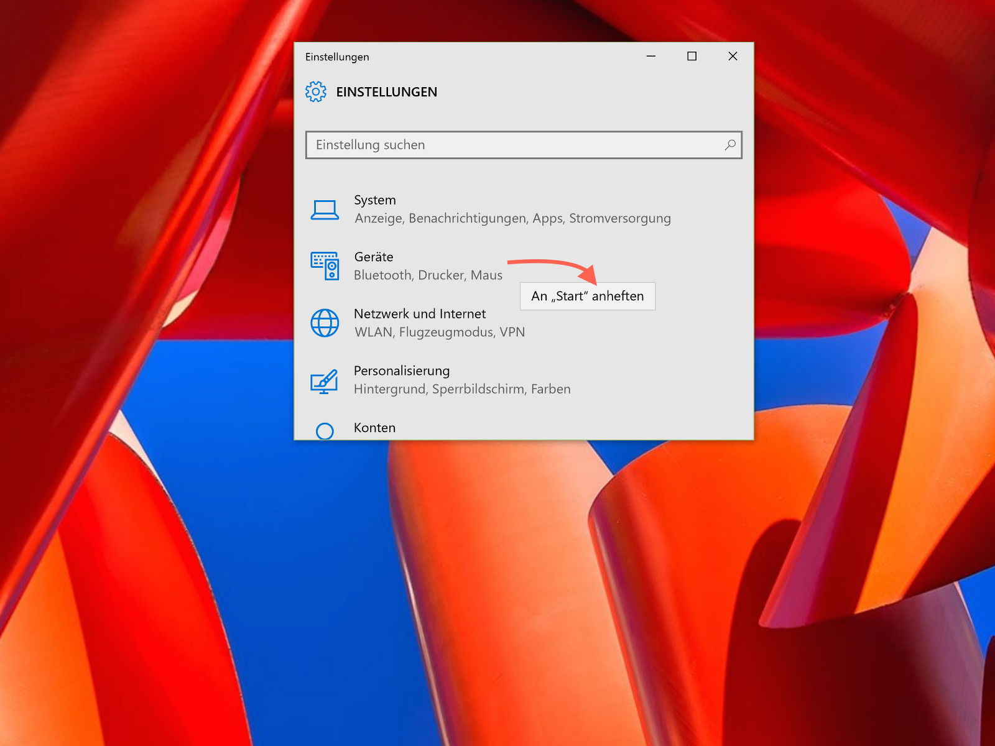
Task: Click the Settings gear icon in header
Action: click(316, 91)
